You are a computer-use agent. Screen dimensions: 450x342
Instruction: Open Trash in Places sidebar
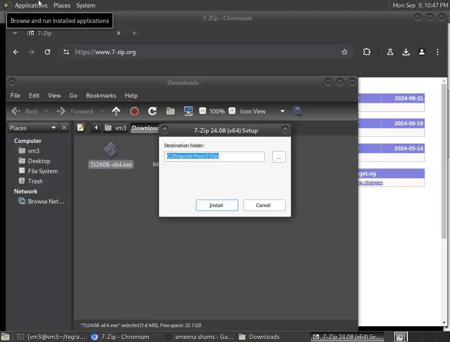pyautogui.click(x=35, y=181)
